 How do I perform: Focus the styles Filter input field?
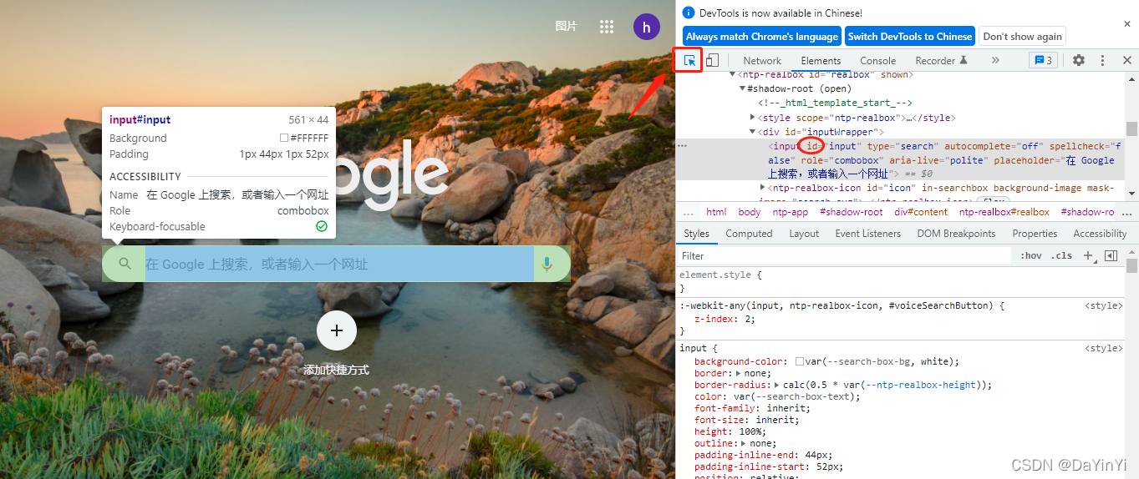point(844,255)
